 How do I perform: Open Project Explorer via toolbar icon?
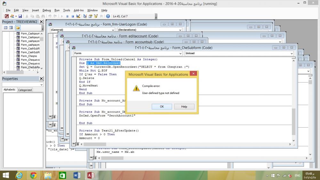click(85, 16)
